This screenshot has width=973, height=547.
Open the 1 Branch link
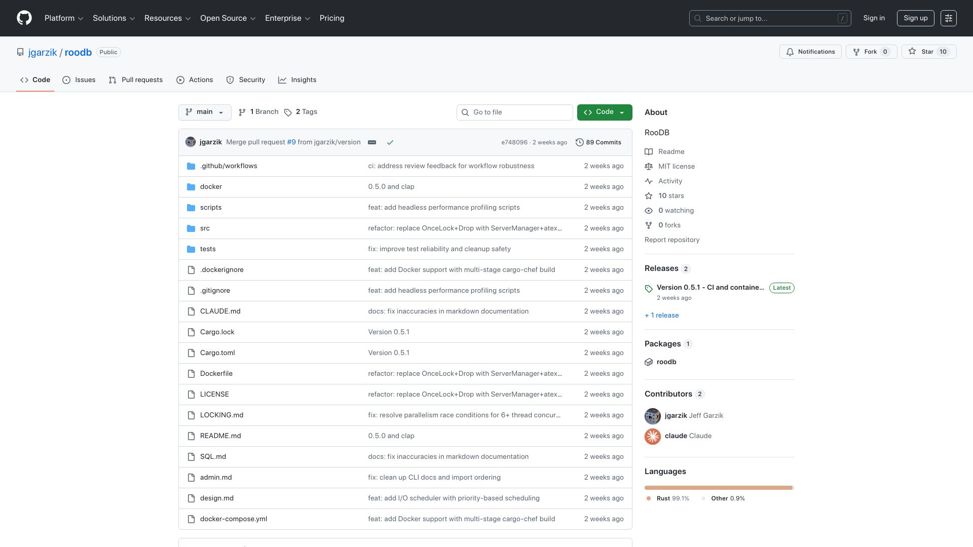coord(258,112)
